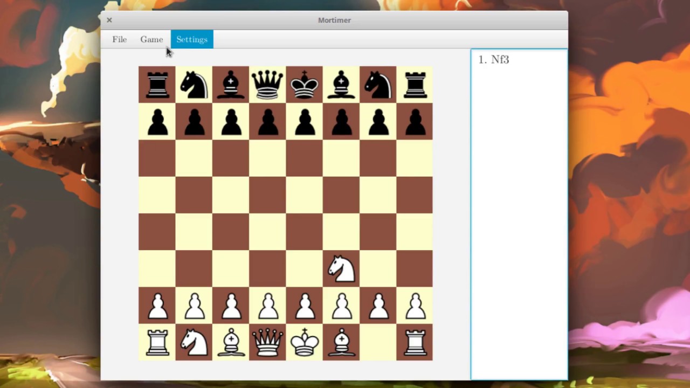Select the black rook on a8
The image size is (690, 388).
click(157, 85)
